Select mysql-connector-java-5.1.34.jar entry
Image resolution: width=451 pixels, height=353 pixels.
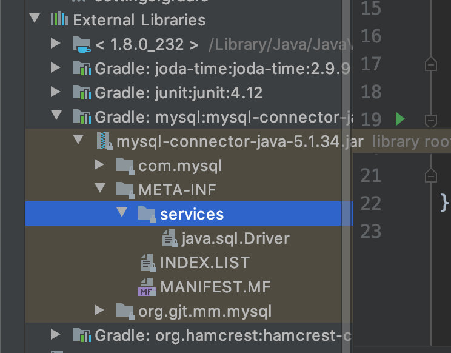pyautogui.click(x=240, y=141)
